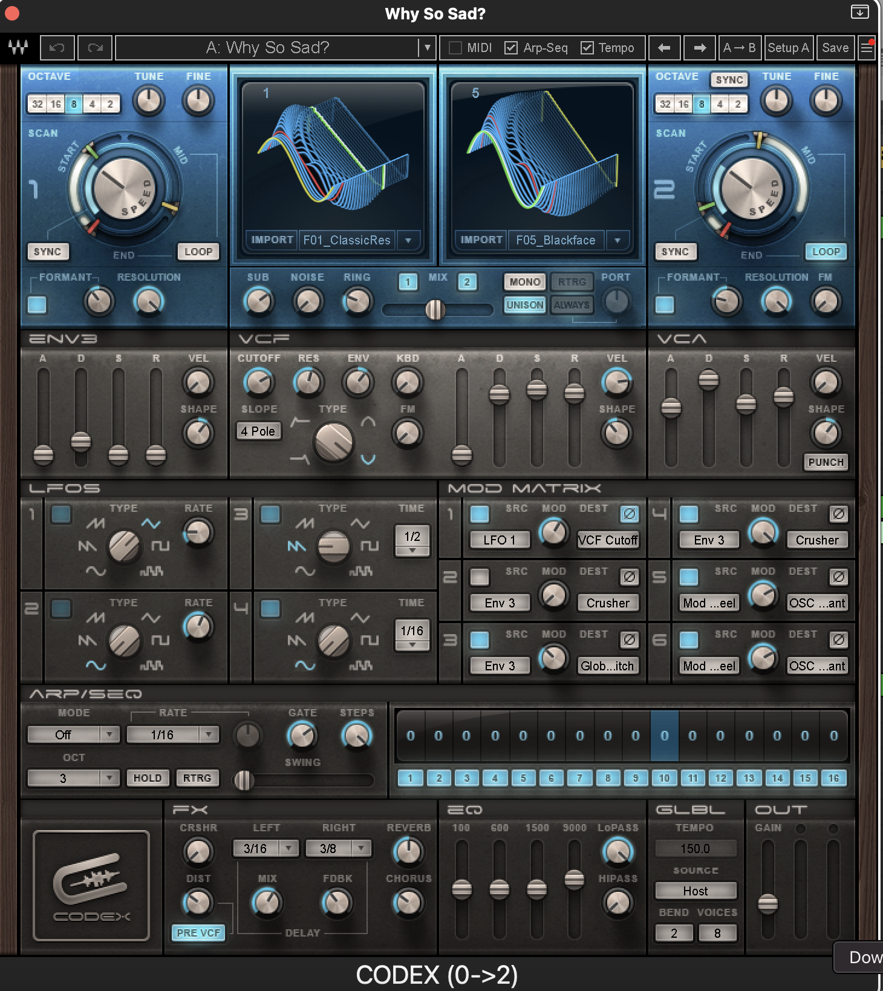This screenshot has width=883, height=991.
Task: Click the download icon in title bar
Action: tap(860, 11)
